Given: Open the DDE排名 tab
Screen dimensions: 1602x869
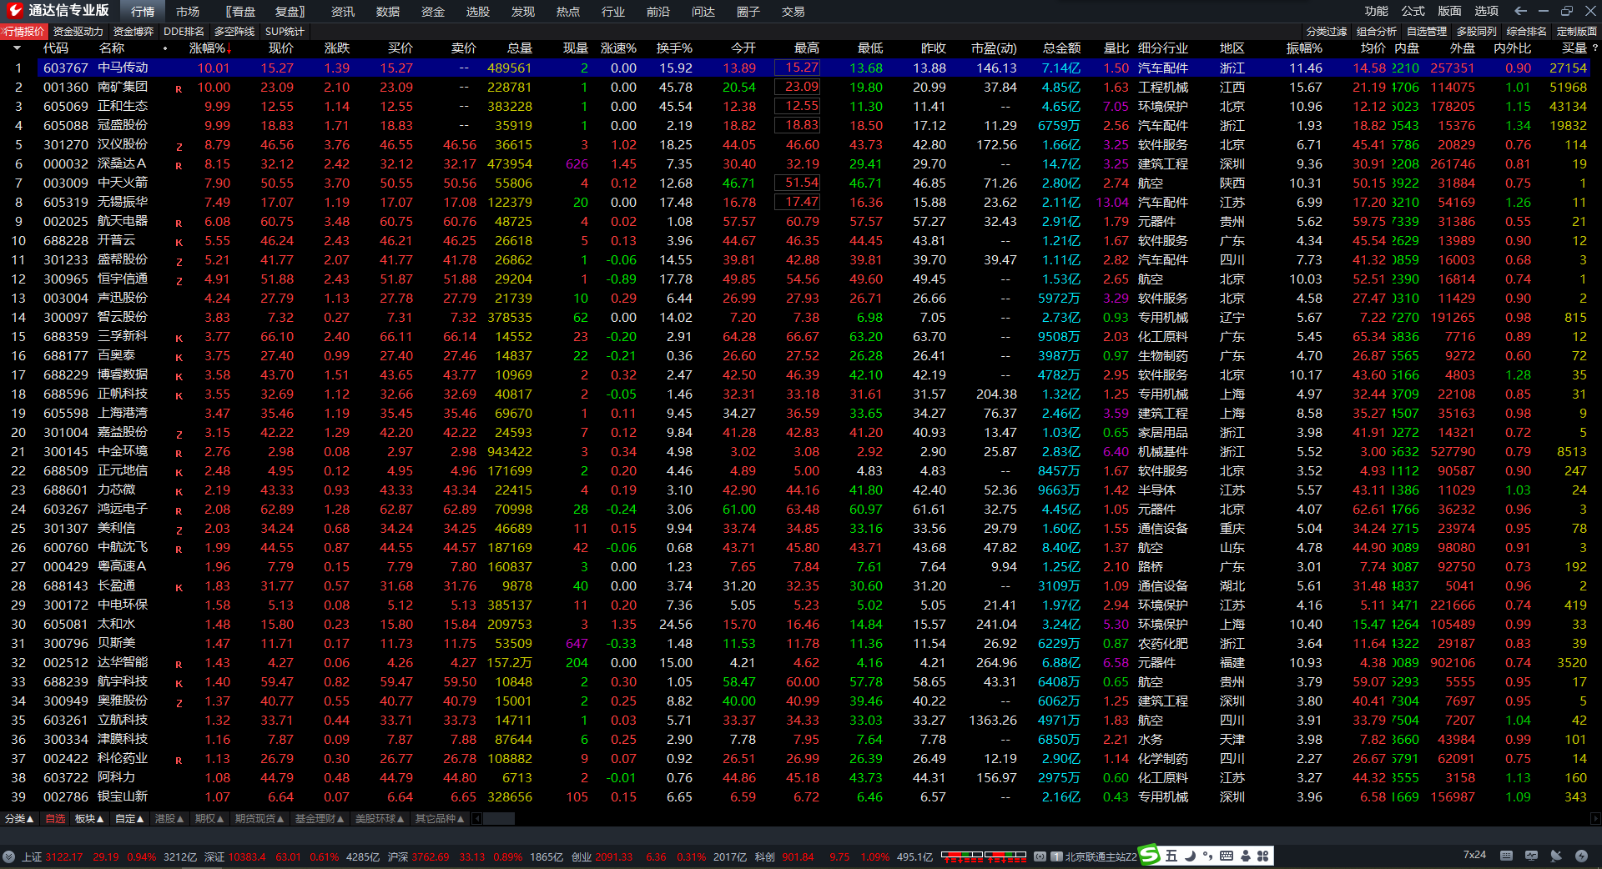Looking at the screenshot, I should coord(184,31).
